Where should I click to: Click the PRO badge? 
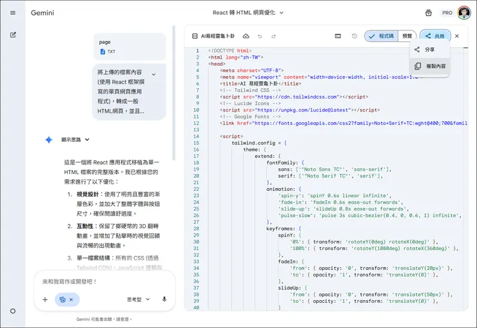447,13
